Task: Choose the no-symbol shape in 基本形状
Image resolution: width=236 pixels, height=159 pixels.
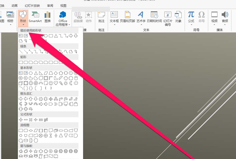Action: (x=36, y=83)
